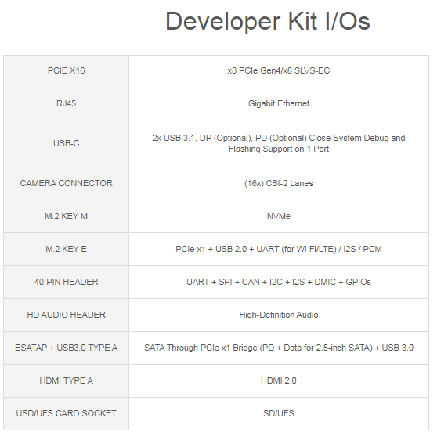
Task: Select the ESATAP + USB3.0 TYPE A label
Action: point(67,348)
